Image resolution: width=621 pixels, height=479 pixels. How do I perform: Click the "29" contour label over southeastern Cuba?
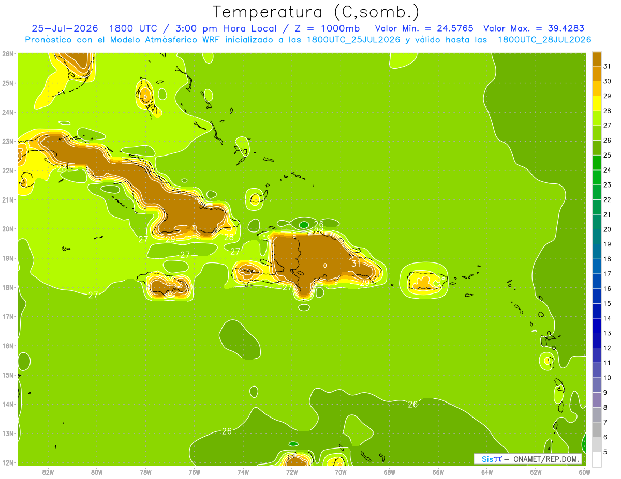click(170, 239)
